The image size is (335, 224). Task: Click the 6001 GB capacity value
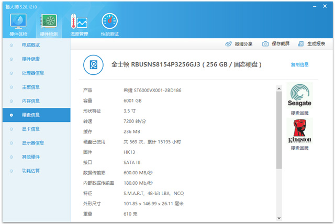(132, 101)
